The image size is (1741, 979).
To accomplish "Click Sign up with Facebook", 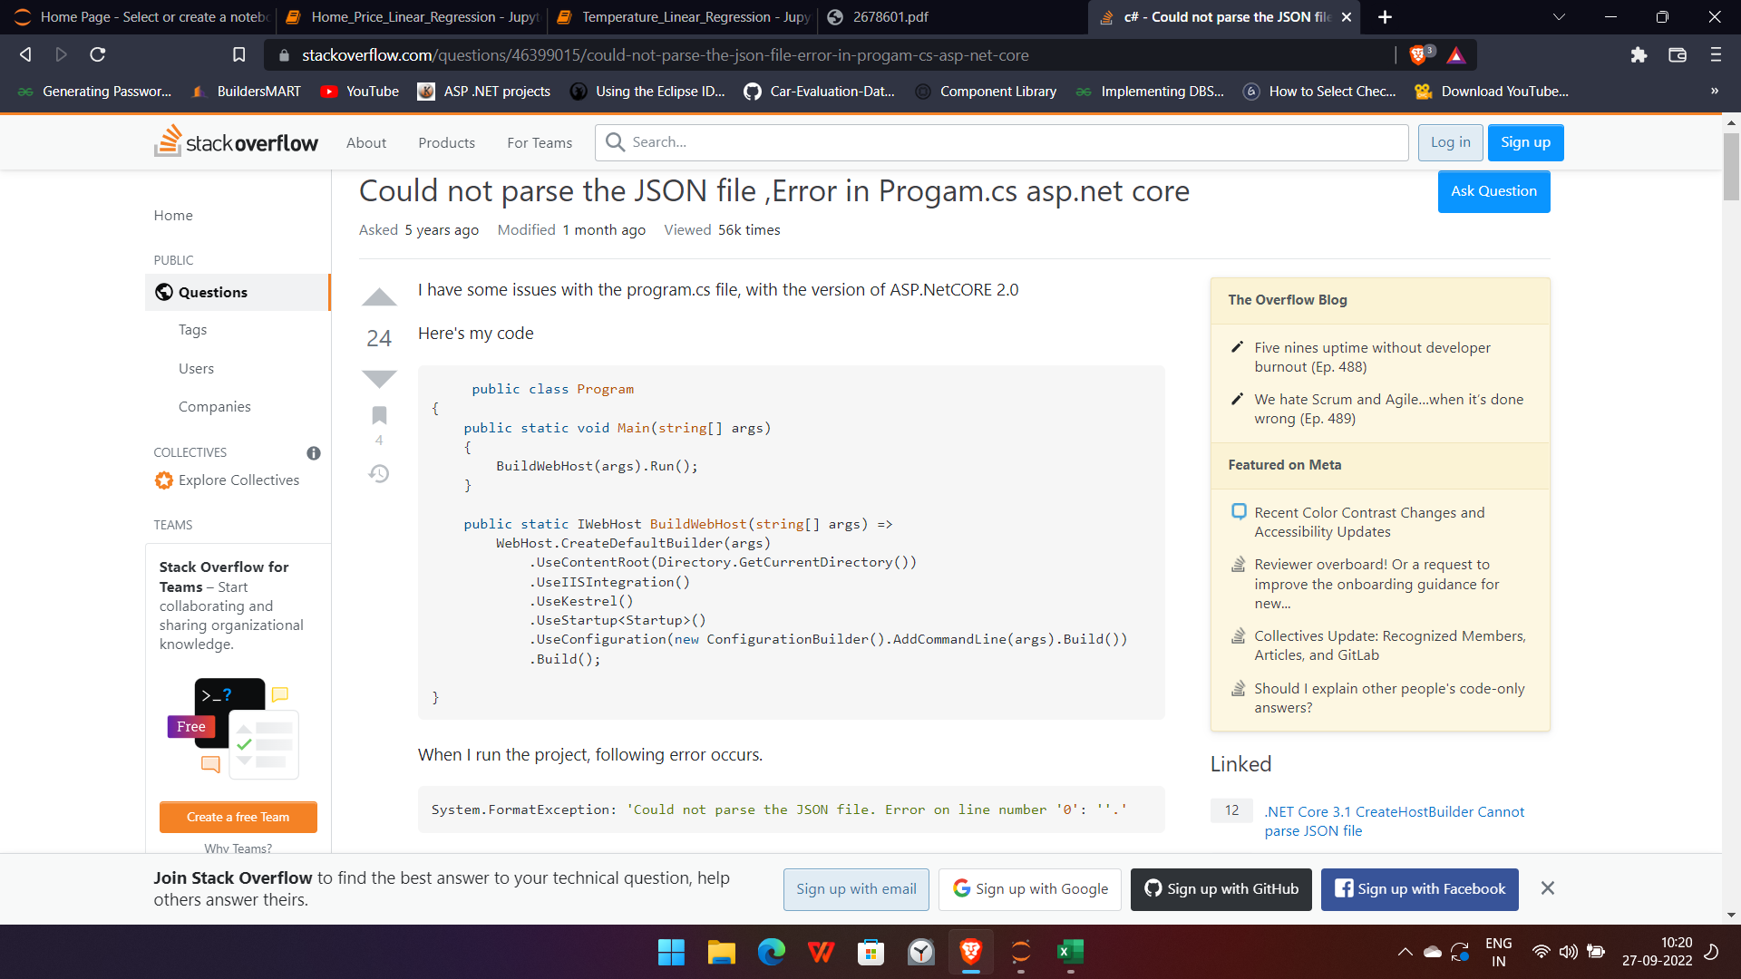I will click(x=1420, y=889).
